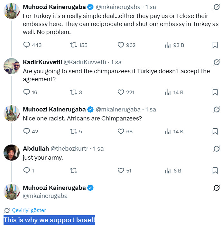Reply to the Turkey embassy deal tweet
The width and height of the screenshot is (222, 229).
point(27,45)
